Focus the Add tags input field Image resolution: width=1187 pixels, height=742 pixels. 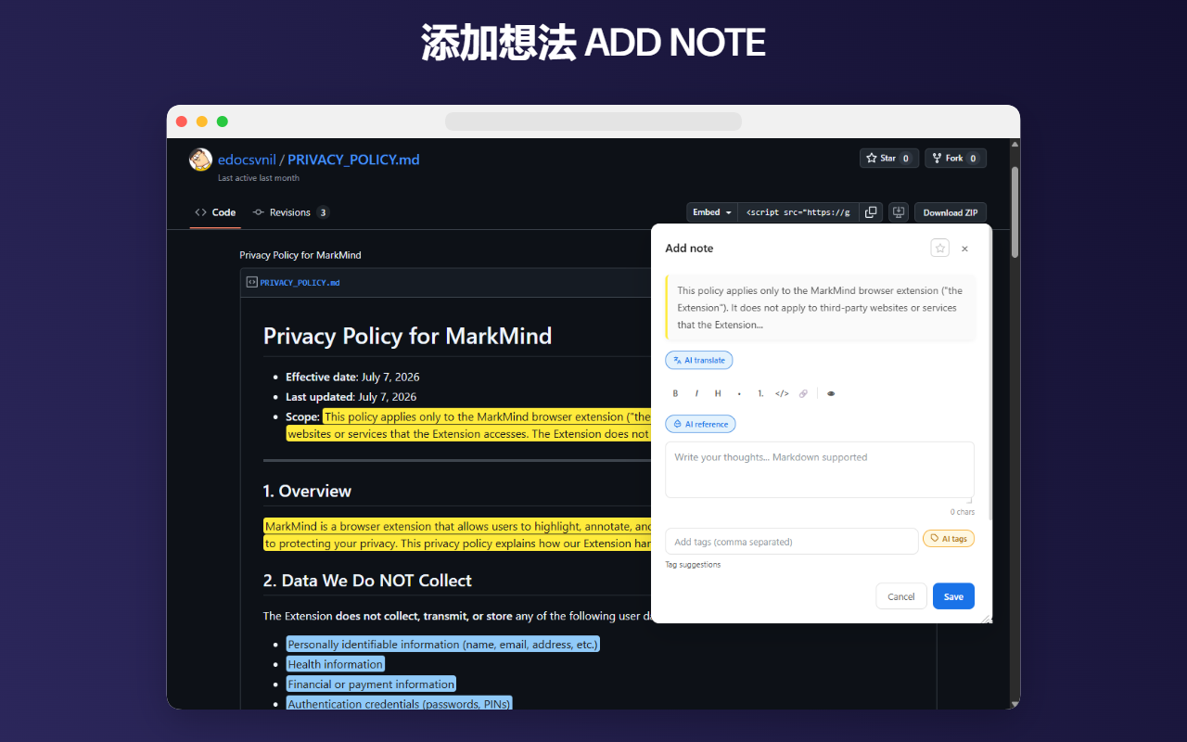tap(791, 542)
